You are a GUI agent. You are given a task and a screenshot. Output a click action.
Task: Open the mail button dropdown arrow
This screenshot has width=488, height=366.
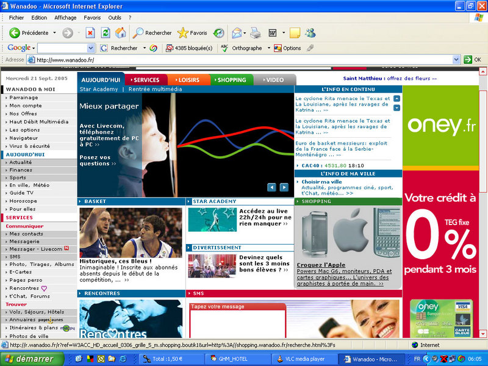245,33
